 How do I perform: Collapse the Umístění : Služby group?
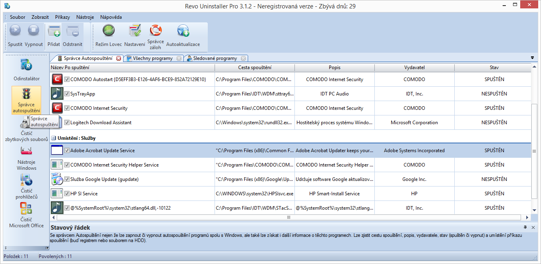(x=53, y=138)
